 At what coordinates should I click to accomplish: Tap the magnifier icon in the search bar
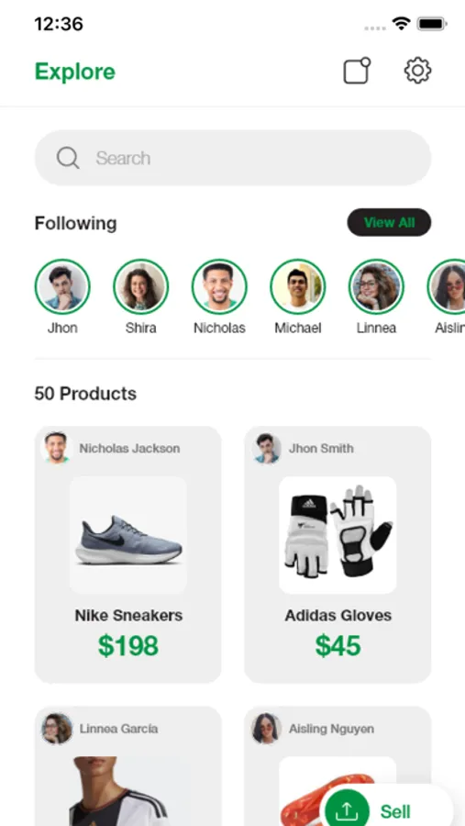coord(68,158)
